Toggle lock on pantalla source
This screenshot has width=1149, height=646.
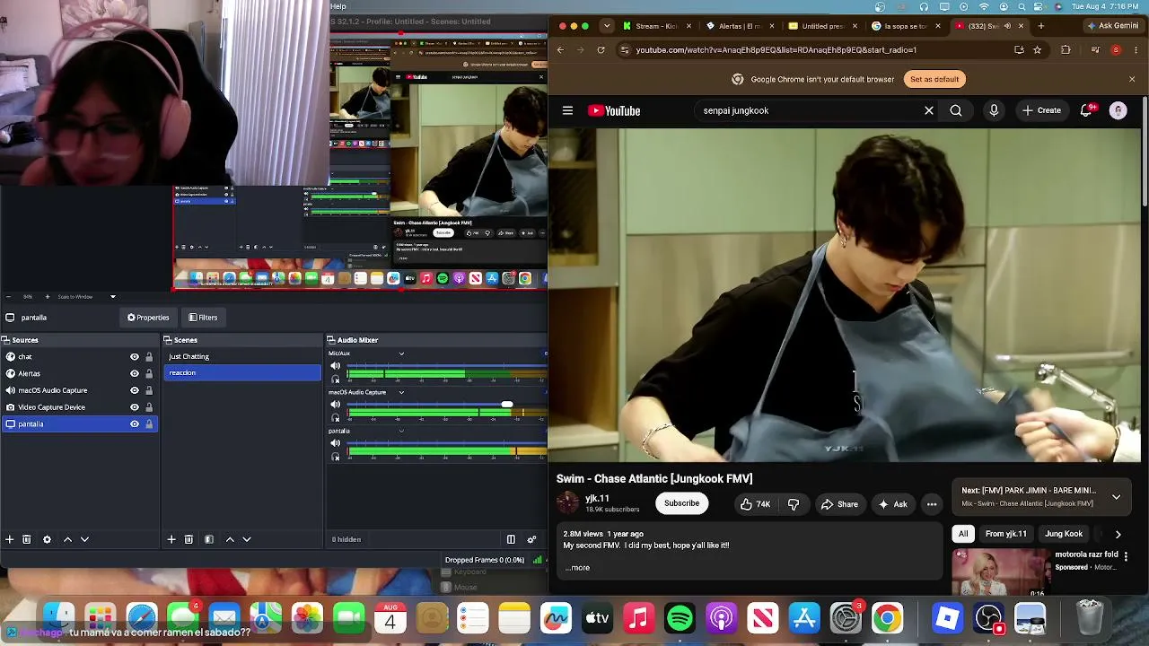[x=149, y=424]
